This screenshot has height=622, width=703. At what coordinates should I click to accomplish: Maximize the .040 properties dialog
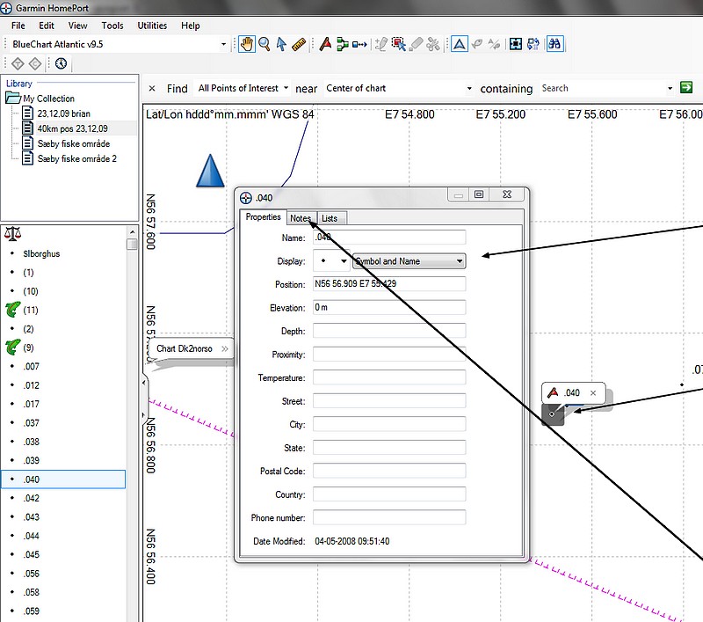[x=479, y=194]
